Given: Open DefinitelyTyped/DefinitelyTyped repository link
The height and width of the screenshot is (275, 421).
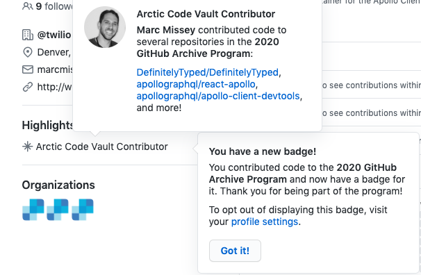Looking at the screenshot, I should coord(207,72).
